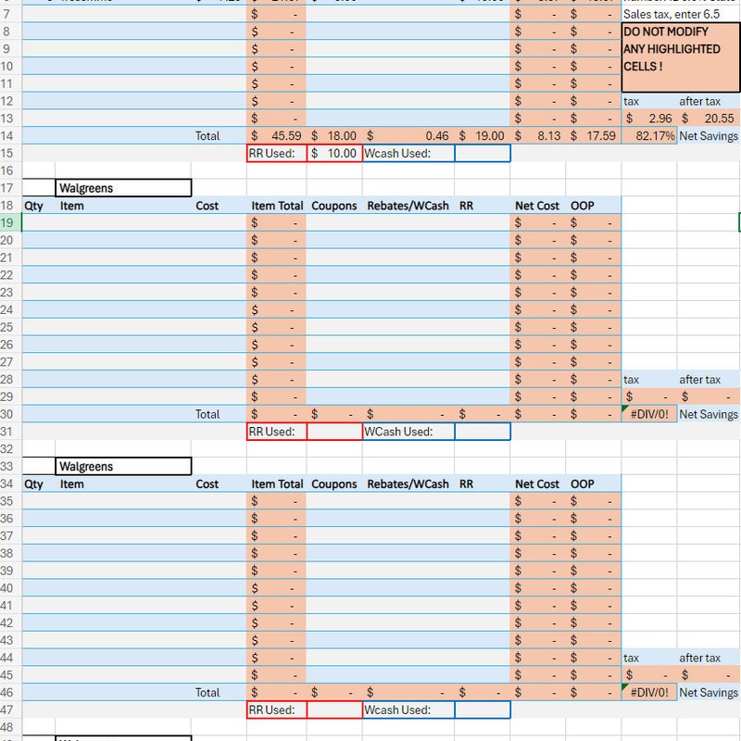Click the $2.96 tax amount cell
741x741 pixels.
648,118
